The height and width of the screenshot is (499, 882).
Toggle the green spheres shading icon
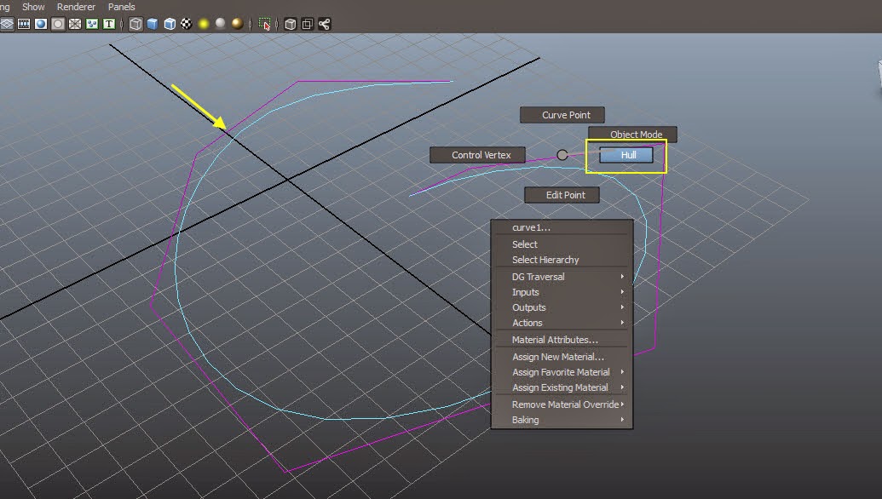pos(92,24)
